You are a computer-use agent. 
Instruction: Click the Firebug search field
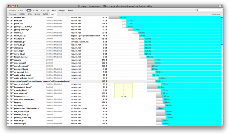[209, 10]
